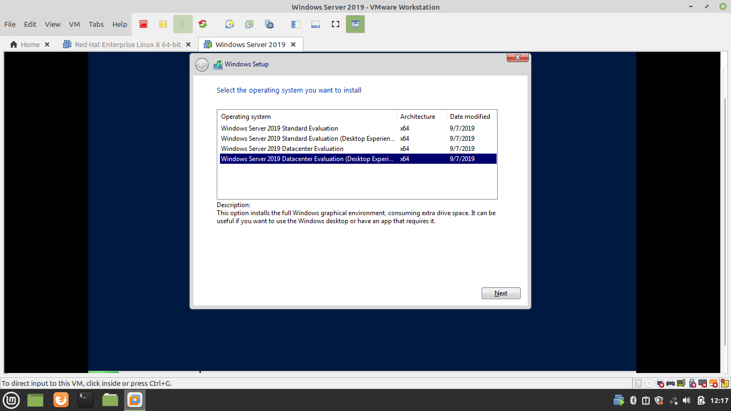Launch Firefox from the panel
731x411 pixels.
tap(61, 400)
